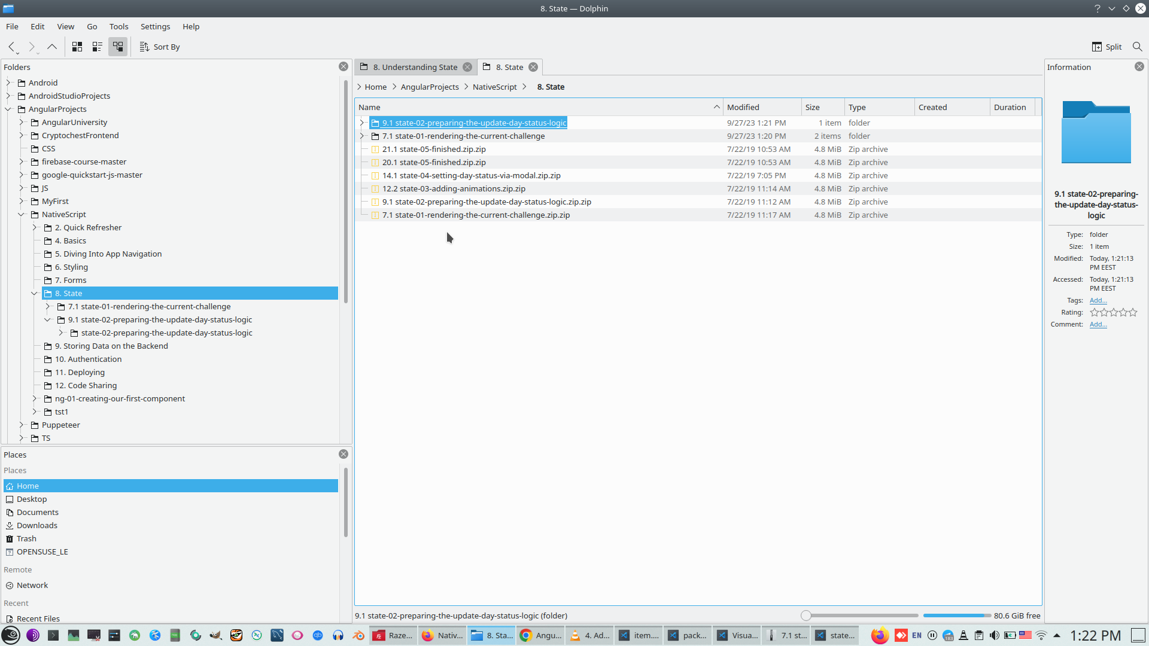Switch to Compact view mode
The height and width of the screenshot is (646, 1149).
[x=98, y=47]
